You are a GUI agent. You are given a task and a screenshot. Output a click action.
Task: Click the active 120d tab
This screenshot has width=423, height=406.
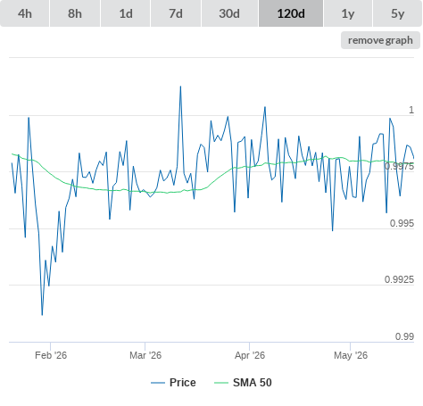tap(291, 13)
